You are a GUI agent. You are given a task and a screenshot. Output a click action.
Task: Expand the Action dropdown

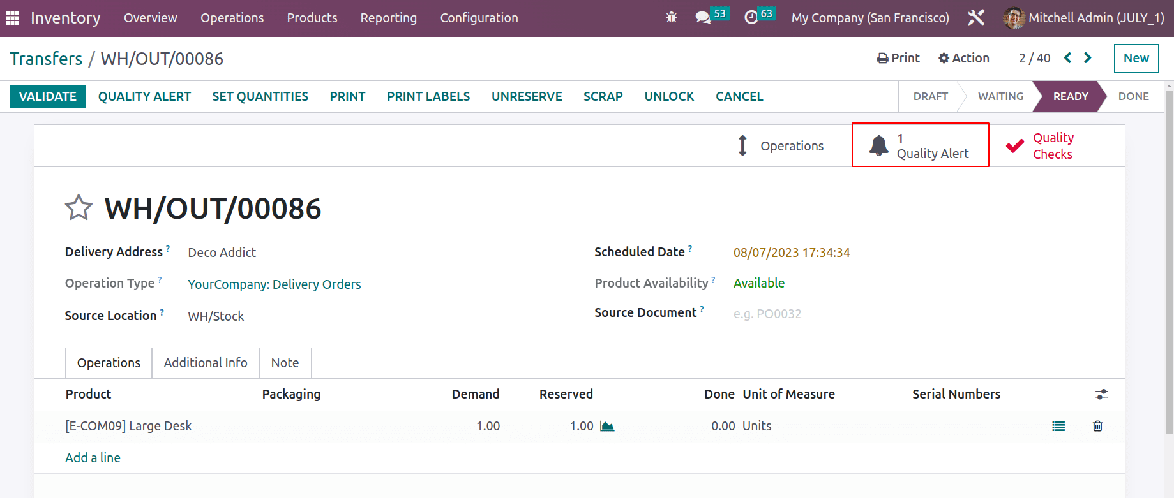point(963,58)
